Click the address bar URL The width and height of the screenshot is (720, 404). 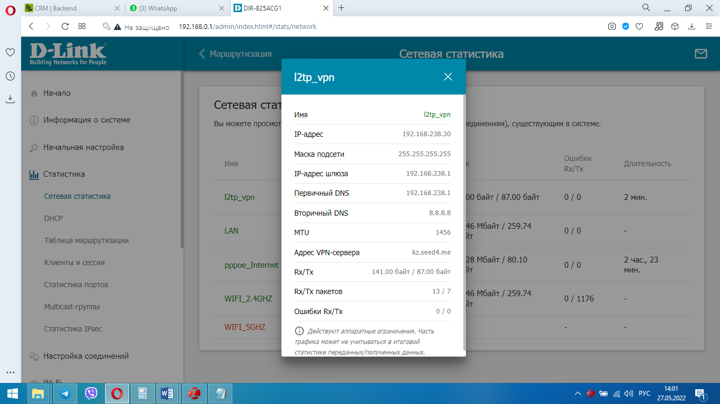[x=247, y=26]
